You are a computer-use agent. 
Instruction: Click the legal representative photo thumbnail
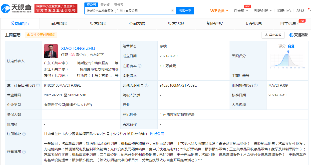[51, 51]
